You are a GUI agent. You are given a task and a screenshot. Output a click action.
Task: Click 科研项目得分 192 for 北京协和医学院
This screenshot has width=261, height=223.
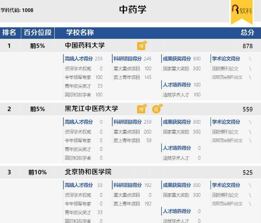click(132, 185)
